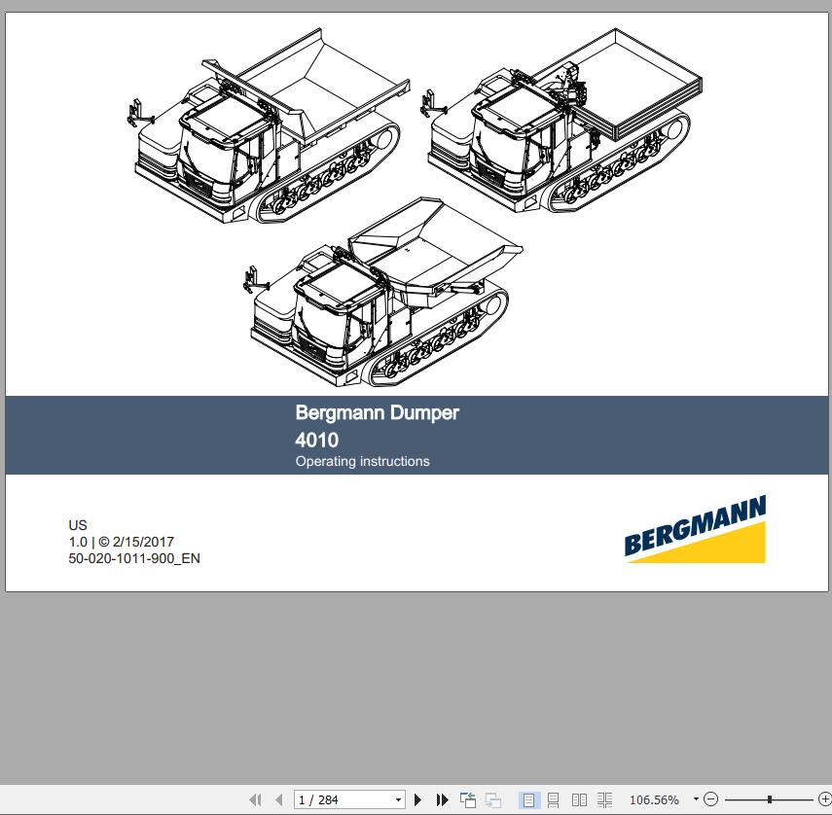This screenshot has height=815, width=832.
Task: Click the version and date line 1.0 | © 2/15/2017
Action: point(121,542)
